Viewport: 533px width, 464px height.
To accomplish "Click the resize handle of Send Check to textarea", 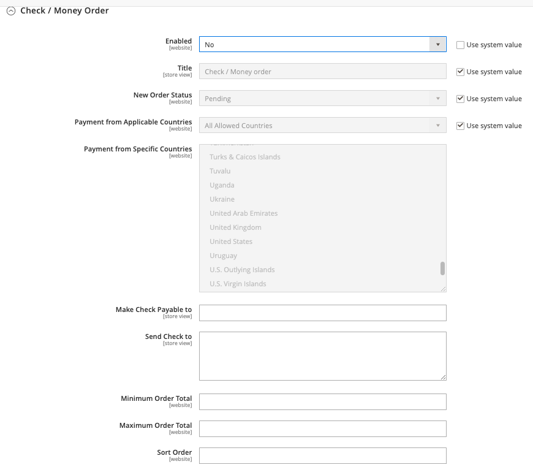I will click(x=443, y=377).
